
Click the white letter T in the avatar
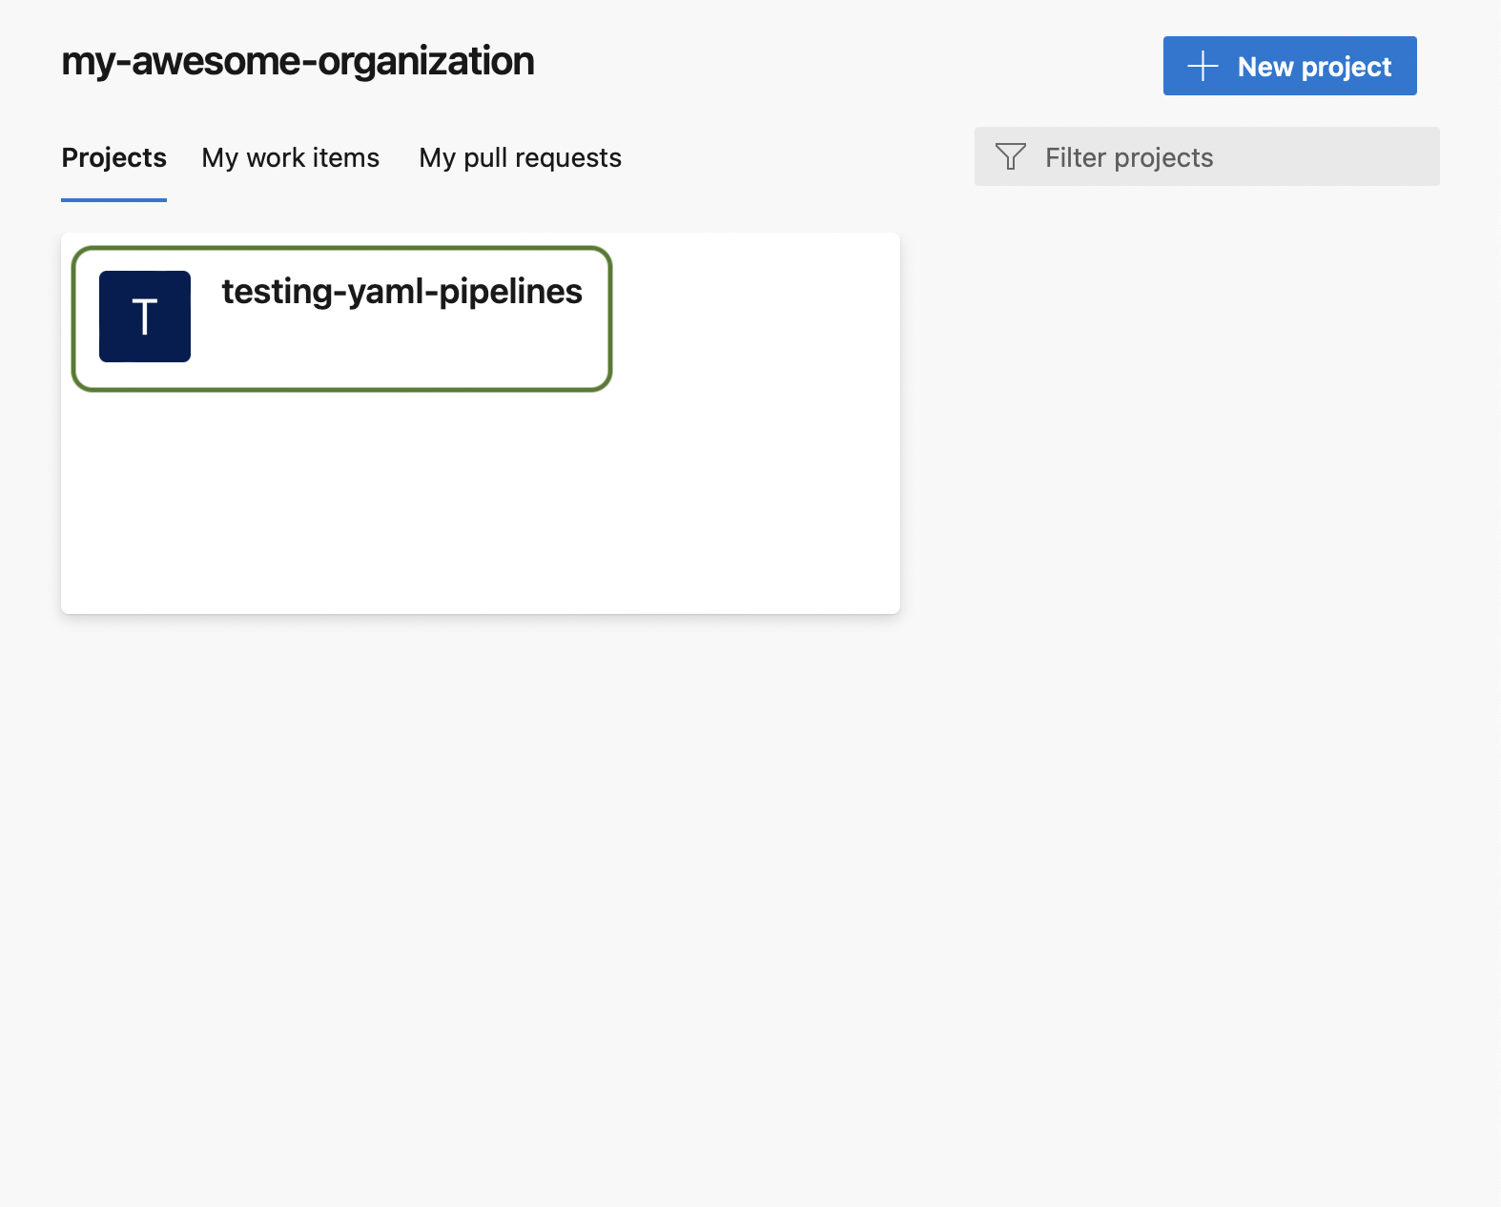point(145,317)
